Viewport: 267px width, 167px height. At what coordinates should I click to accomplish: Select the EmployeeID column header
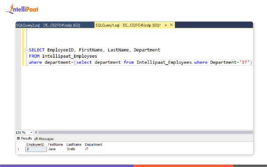pyautogui.click(x=36, y=144)
